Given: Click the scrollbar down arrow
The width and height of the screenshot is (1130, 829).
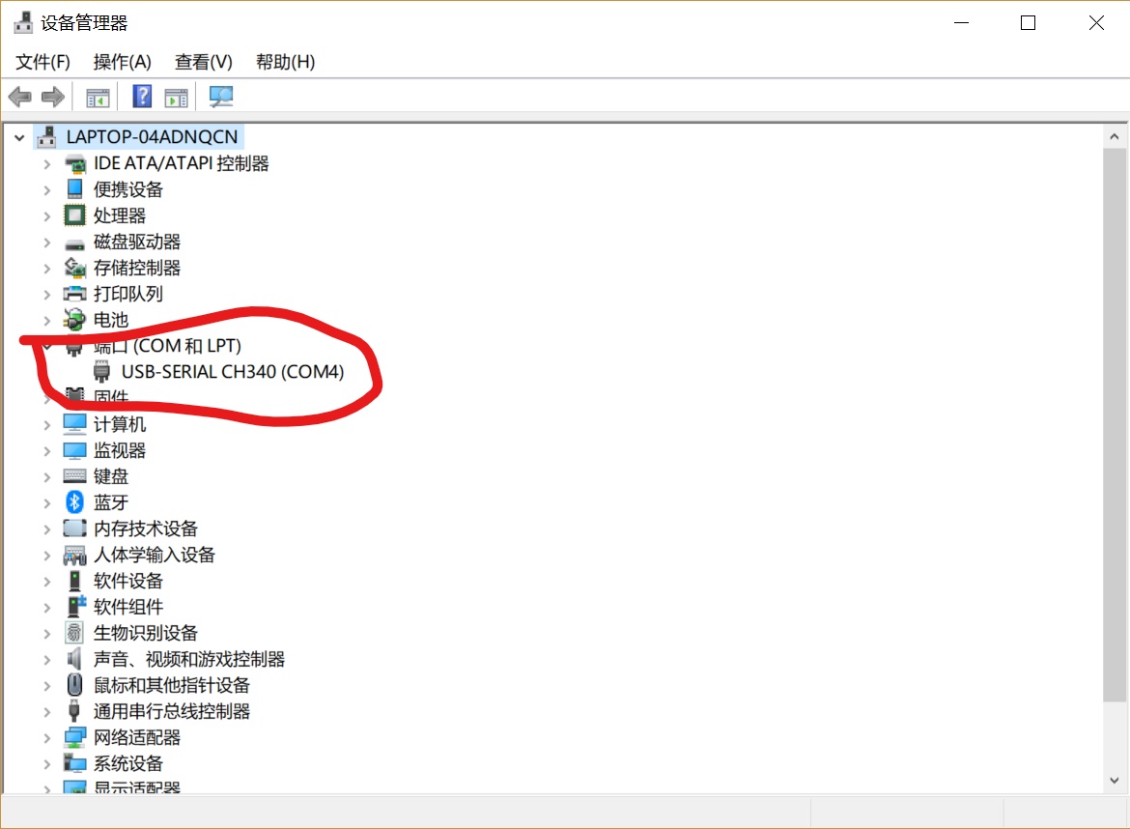Looking at the screenshot, I should (1114, 780).
